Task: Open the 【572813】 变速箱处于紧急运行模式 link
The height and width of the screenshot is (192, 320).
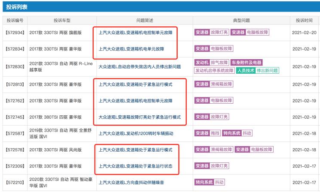Action: (135, 84)
